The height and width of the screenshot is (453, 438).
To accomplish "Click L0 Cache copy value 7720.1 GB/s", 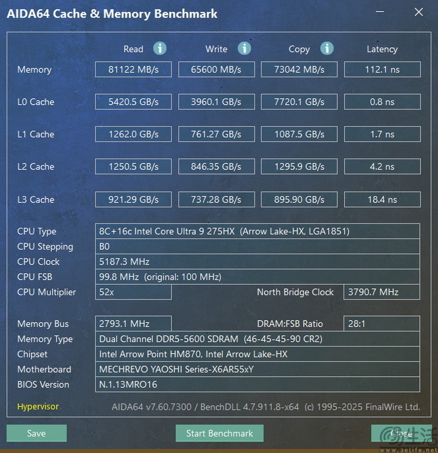I will coord(299,102).
